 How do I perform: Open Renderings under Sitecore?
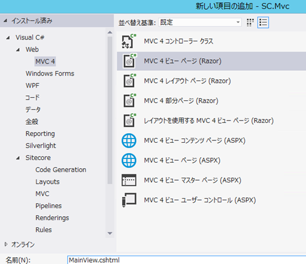tap(52, 218)
